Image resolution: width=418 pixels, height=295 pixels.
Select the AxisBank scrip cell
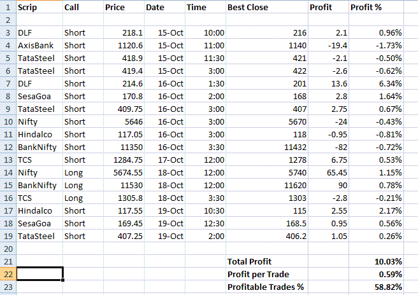tap(40, 46)
